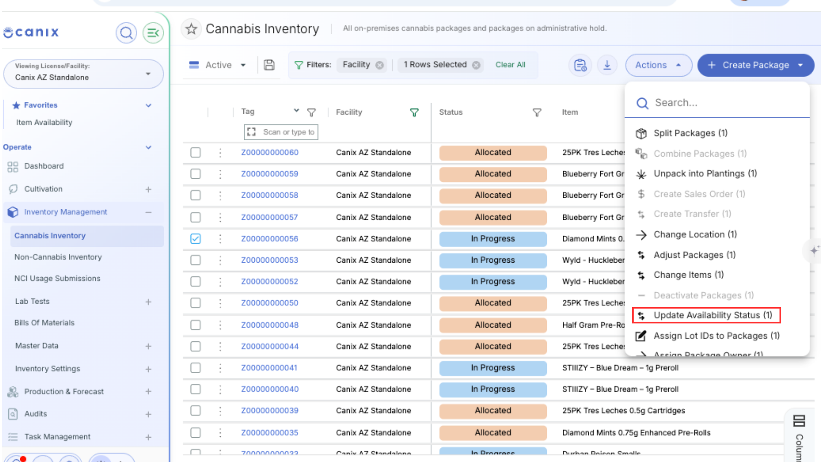Open the report list icon near Actions

tap(580, 65)
